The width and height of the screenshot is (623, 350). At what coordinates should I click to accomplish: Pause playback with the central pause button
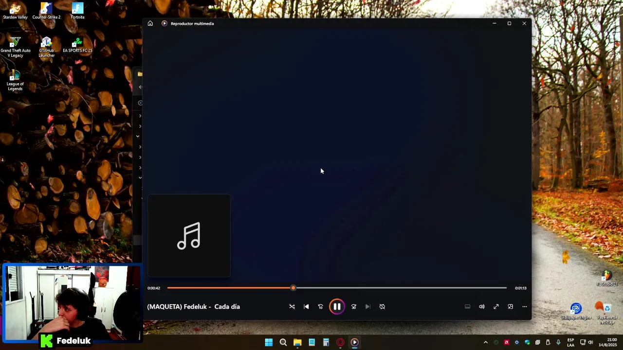(337, 307)
